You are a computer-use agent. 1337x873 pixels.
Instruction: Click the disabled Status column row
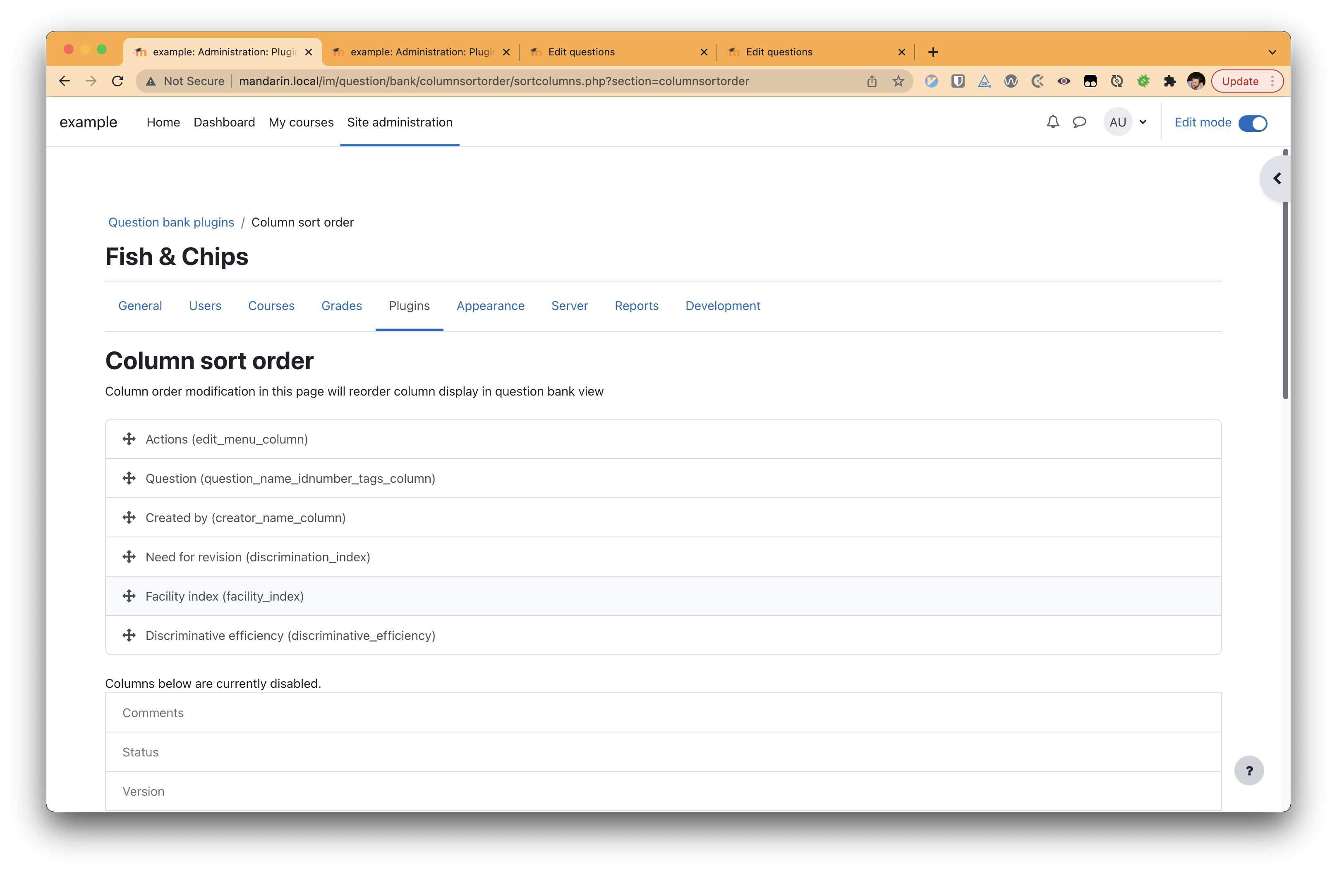pos(663,752)
